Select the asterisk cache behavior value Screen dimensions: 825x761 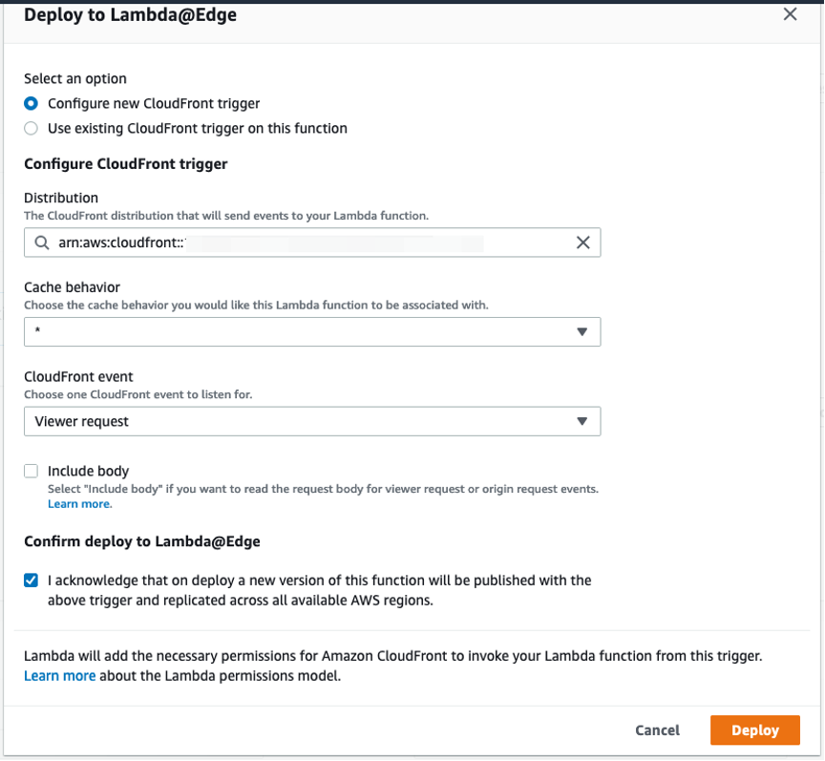35,331
